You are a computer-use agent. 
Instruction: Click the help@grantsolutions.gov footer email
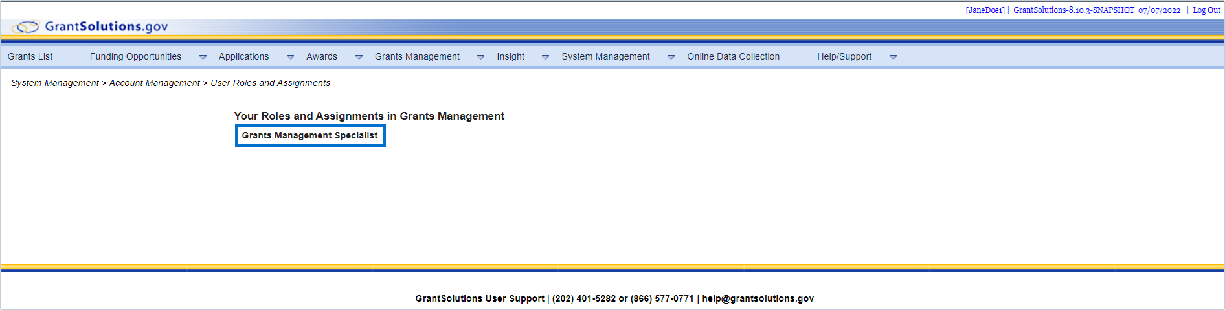758,299
